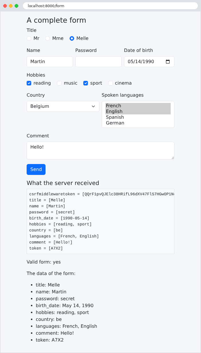This screenshot has height=353, width=201.
Task: Submit the form with Send button
Action: click(x=36, y=169)
